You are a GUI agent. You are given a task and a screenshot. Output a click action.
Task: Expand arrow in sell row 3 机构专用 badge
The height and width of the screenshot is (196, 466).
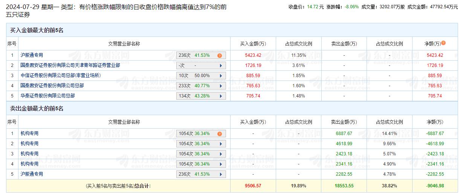tap(221, 154)
